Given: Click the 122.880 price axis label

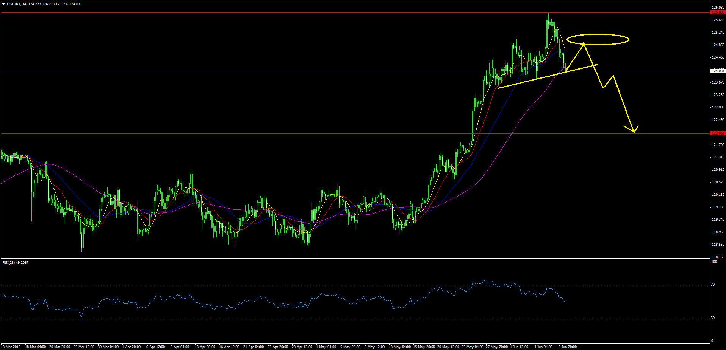Looking at the screenshot, I should pos(718,107).
